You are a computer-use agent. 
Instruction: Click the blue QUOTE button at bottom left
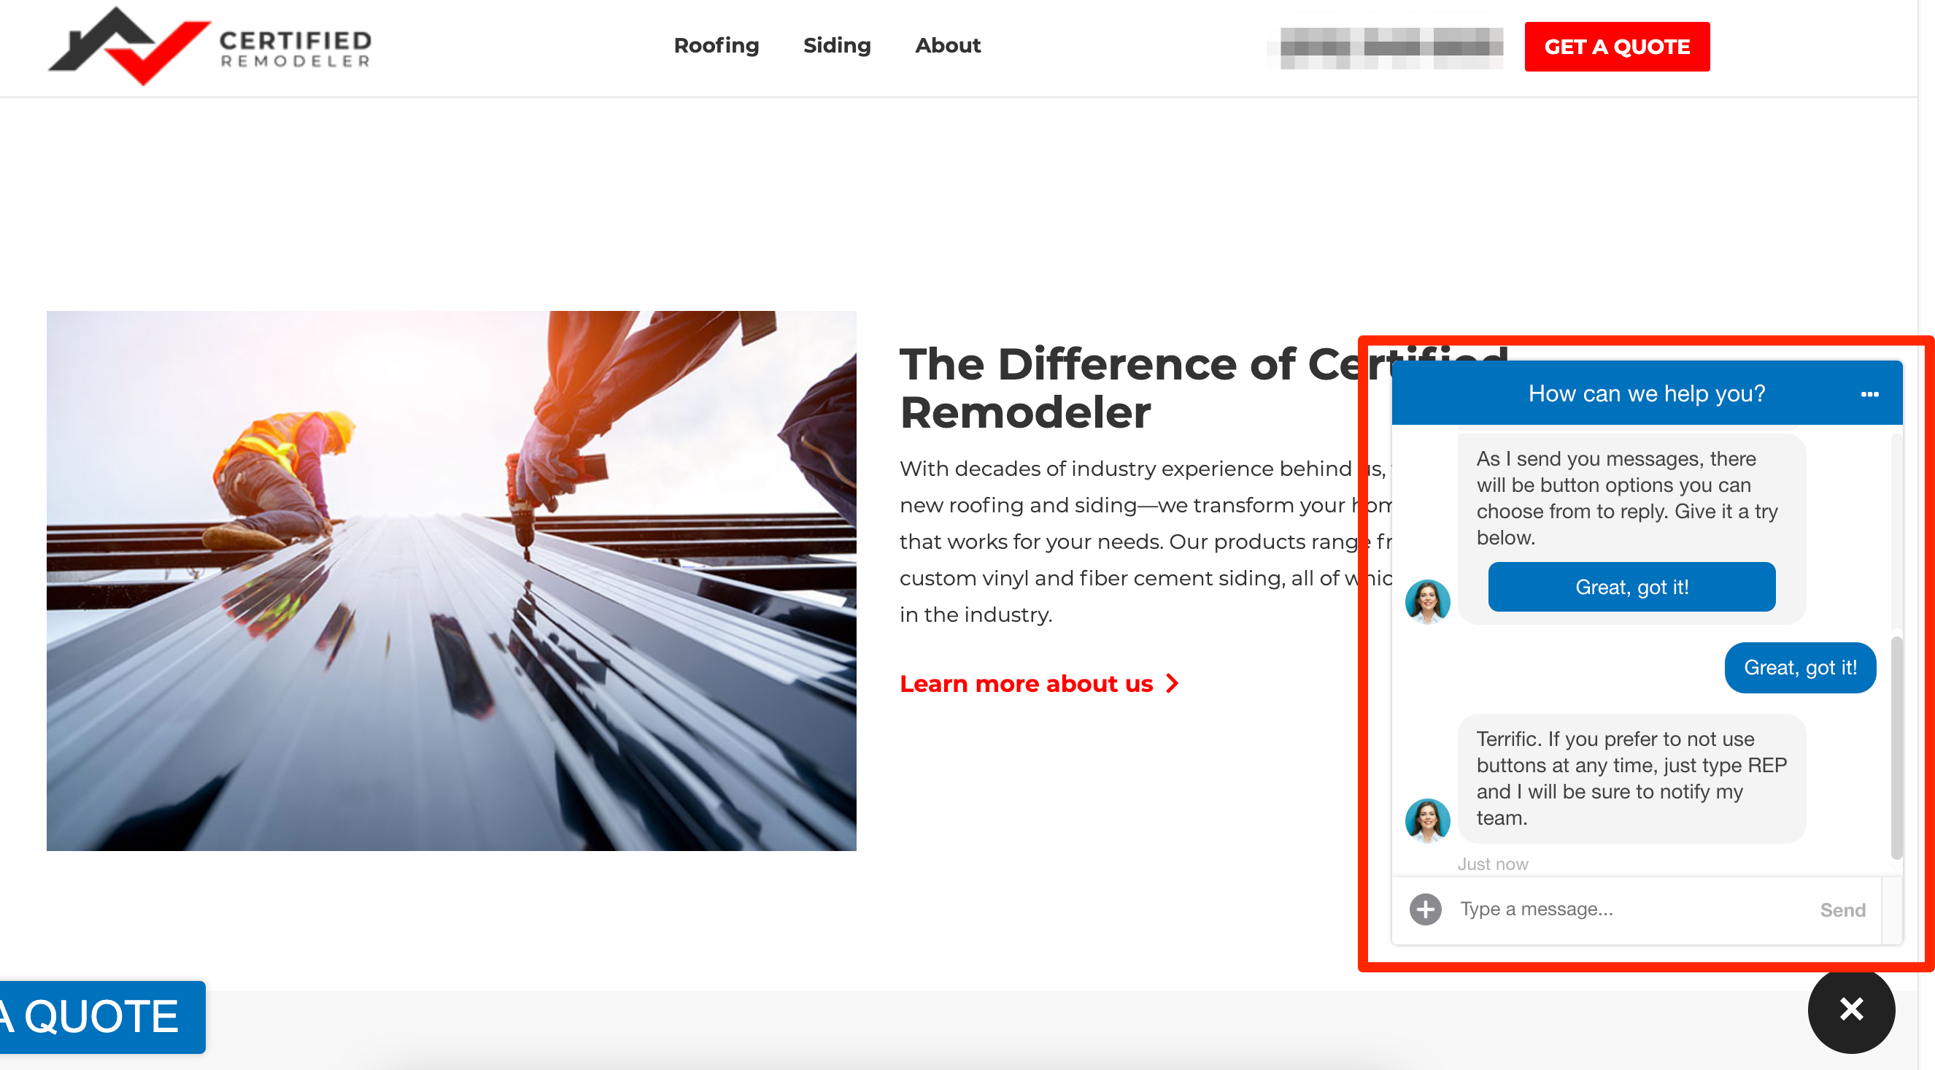pyautogui.click(x=101, y=1016)
